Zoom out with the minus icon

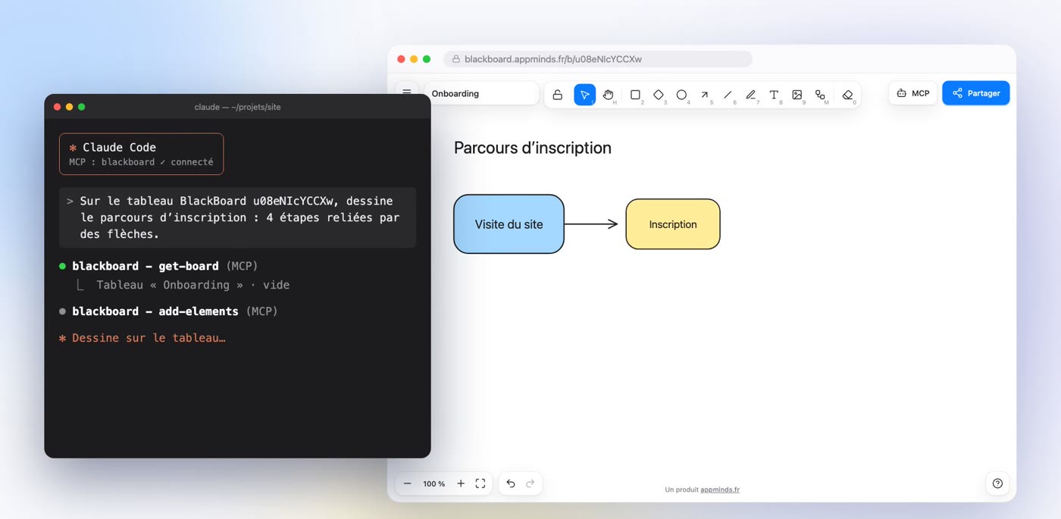click(x=407, y=483)
